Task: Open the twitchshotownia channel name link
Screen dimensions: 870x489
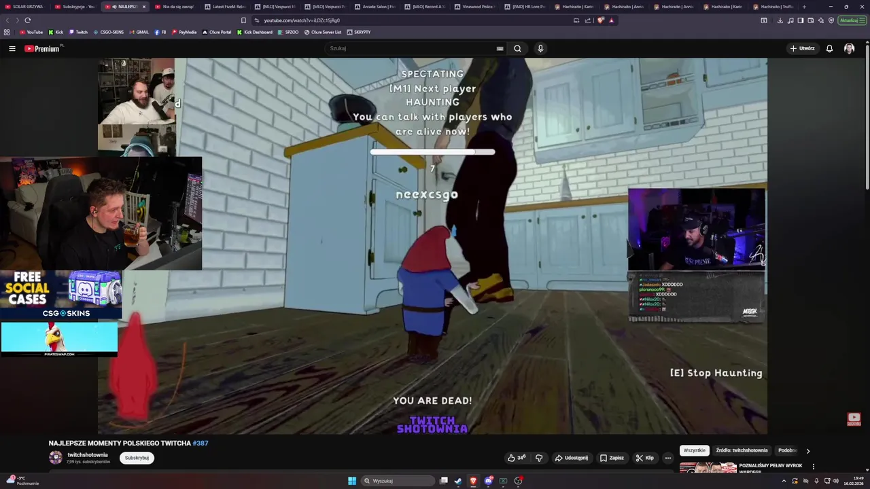Action: (88, 455)
